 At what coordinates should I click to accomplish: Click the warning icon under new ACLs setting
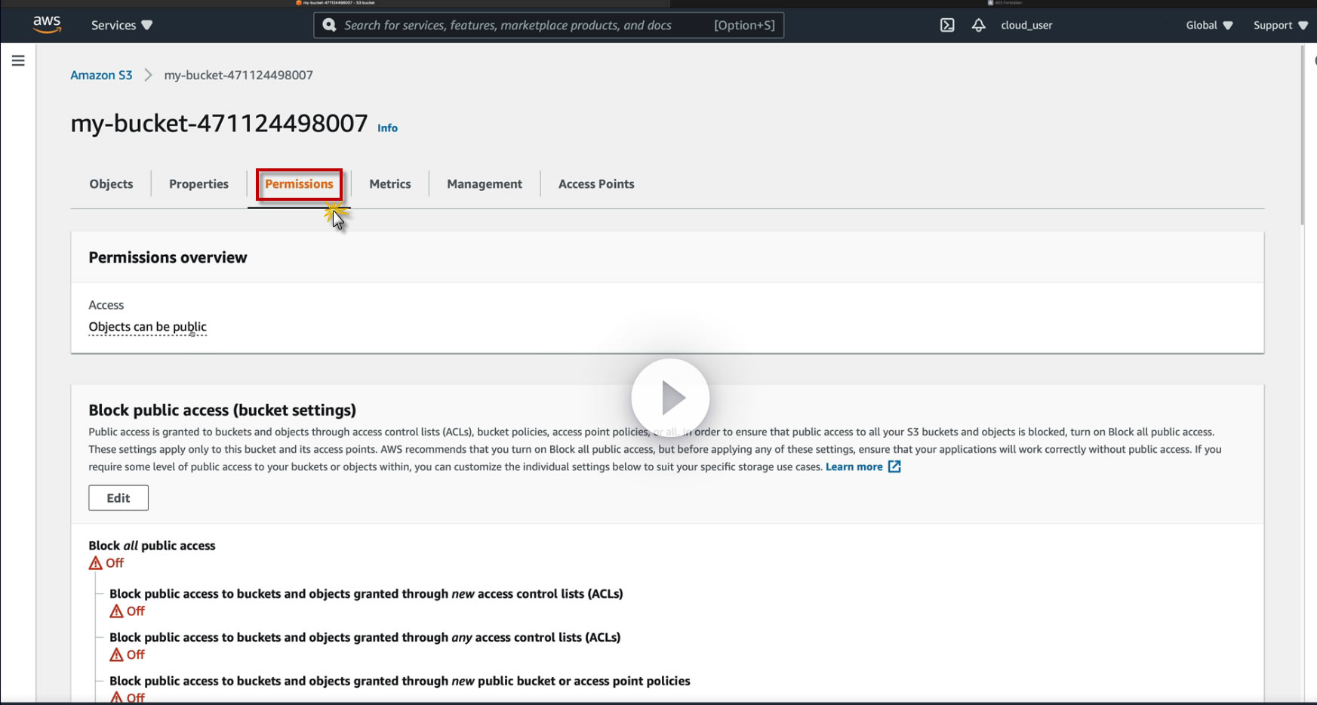click(x=116, y=611)
